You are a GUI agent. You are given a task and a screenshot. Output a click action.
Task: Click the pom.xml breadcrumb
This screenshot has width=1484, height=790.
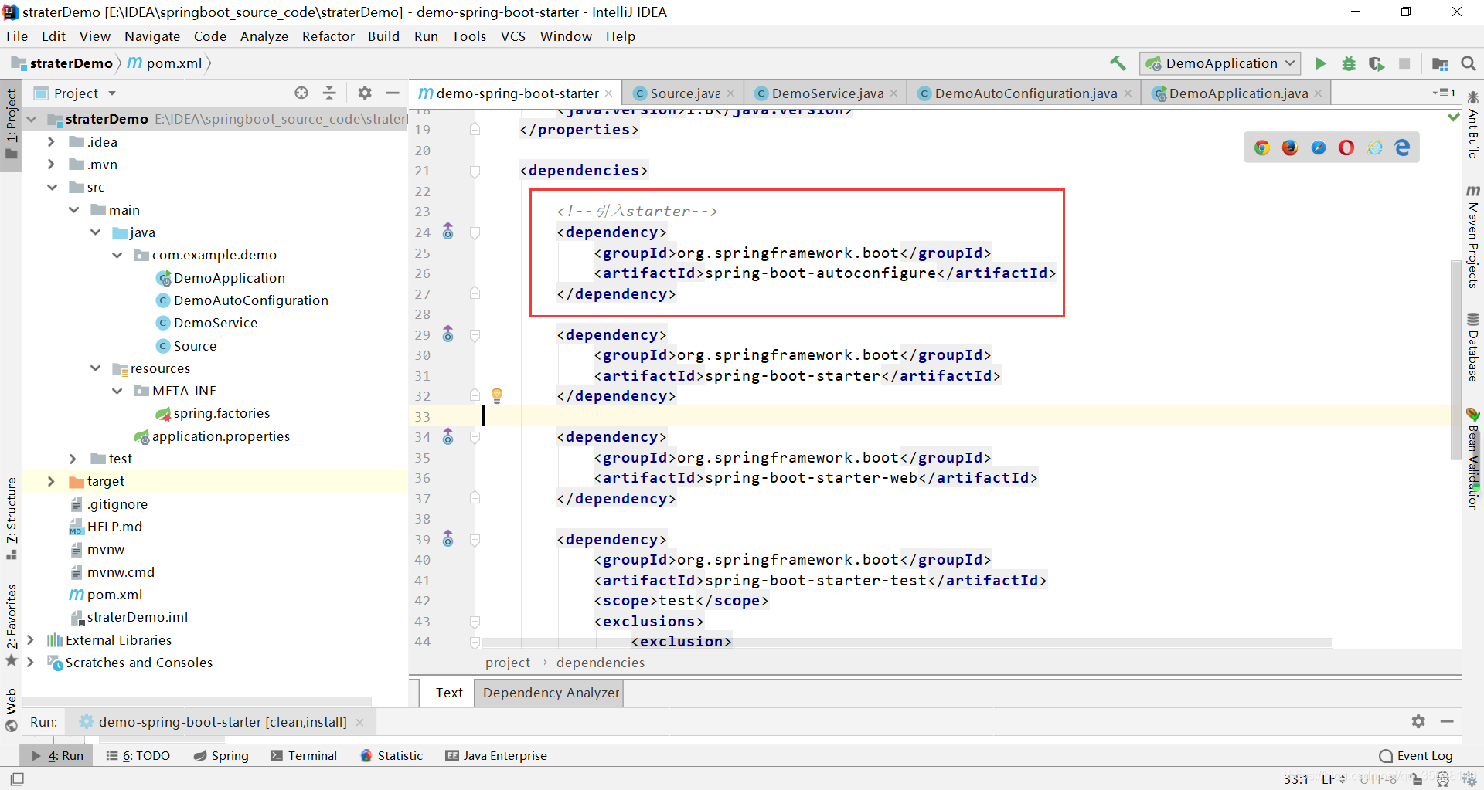coord(165,63)
